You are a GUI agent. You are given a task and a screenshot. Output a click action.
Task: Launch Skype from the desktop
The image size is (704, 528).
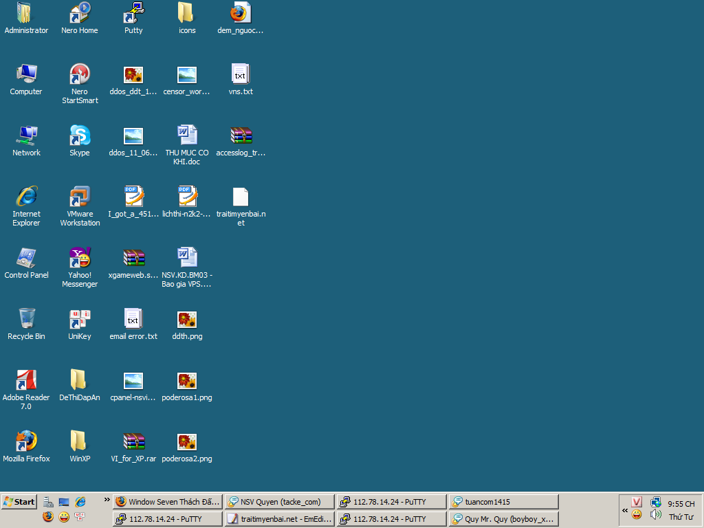pyautogui.click(x=80, y=136)
